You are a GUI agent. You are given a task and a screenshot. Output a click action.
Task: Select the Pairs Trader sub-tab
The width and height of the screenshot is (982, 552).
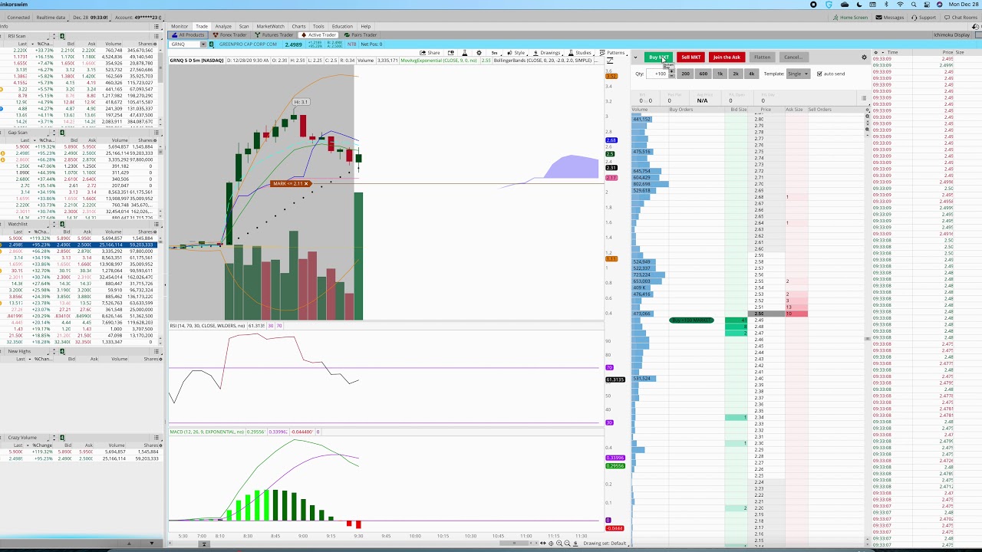coord(361,34)
